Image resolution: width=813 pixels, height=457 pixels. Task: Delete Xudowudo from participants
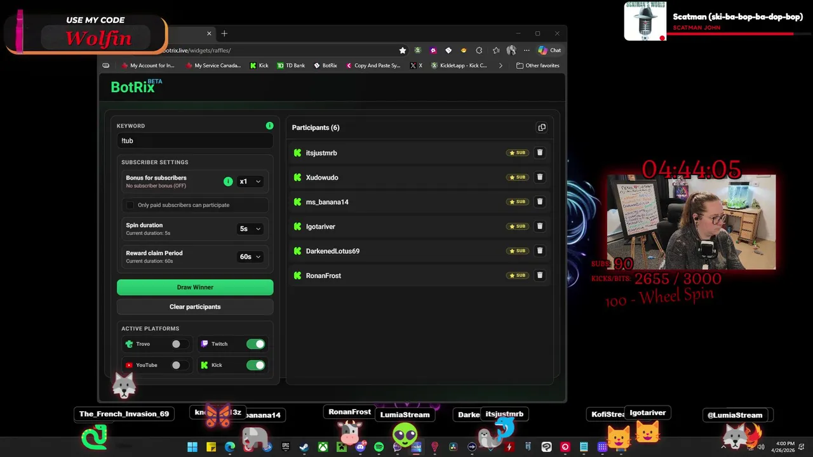pyautogui.click(x=540, y=177)
